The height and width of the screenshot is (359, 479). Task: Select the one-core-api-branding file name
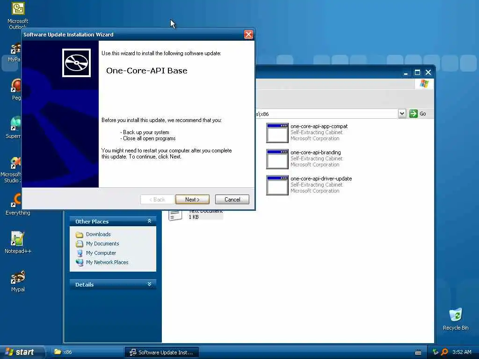click(316, 152)
